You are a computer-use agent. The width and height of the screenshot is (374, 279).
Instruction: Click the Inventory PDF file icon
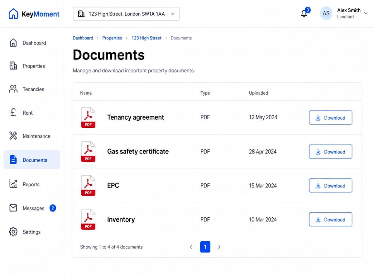(x=88, y=219)
